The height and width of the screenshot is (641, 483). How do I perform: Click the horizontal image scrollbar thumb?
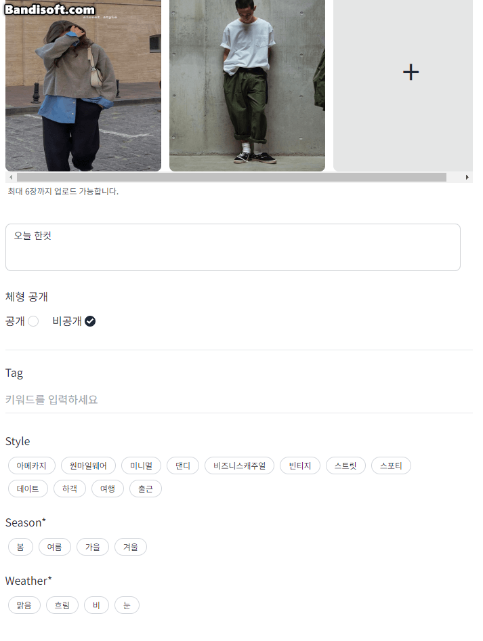click(232, 177)
